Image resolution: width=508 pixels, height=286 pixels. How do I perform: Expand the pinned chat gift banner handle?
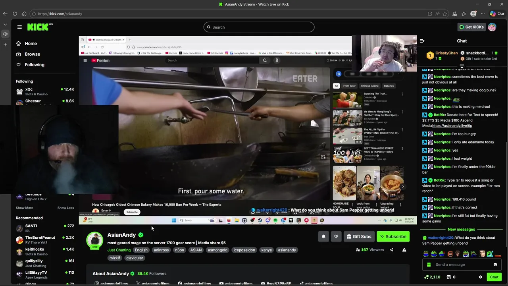(462, 66)
